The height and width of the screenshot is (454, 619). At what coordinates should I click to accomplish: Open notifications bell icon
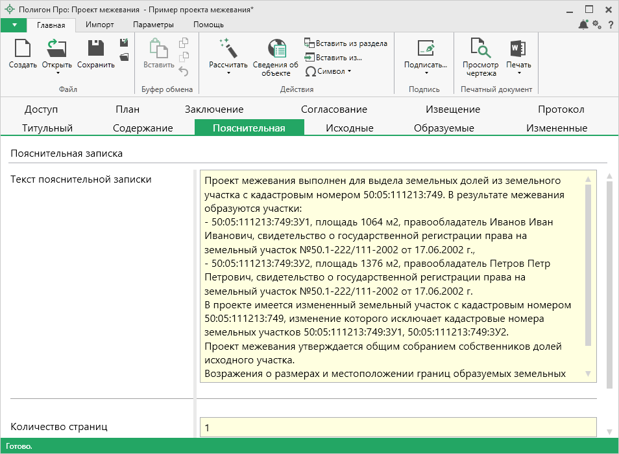(583, 25)
